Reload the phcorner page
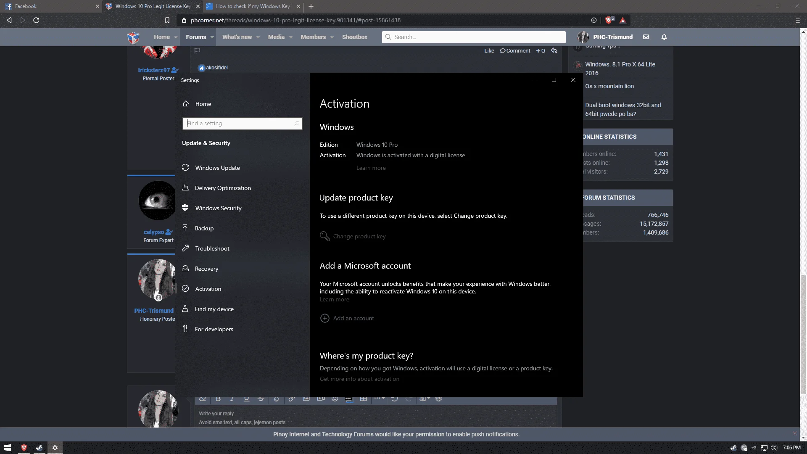The width and height of the screenshot is (807, 454). (x=36, y=20)
